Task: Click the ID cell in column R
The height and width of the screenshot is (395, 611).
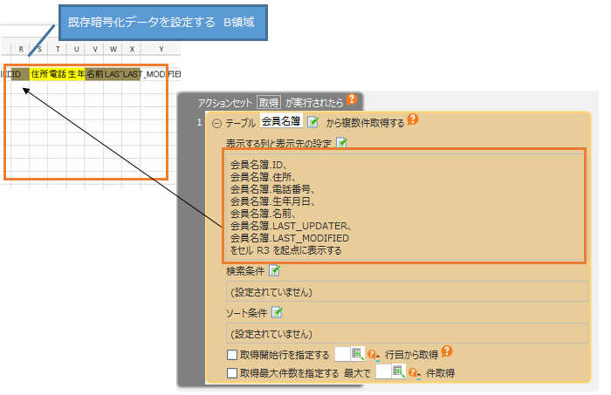Action: click(x=20, y=74)
